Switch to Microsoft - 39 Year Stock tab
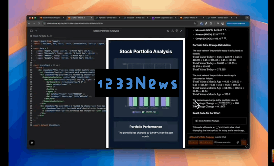Viewport: 274px width, 166px height. coord(136,18)
